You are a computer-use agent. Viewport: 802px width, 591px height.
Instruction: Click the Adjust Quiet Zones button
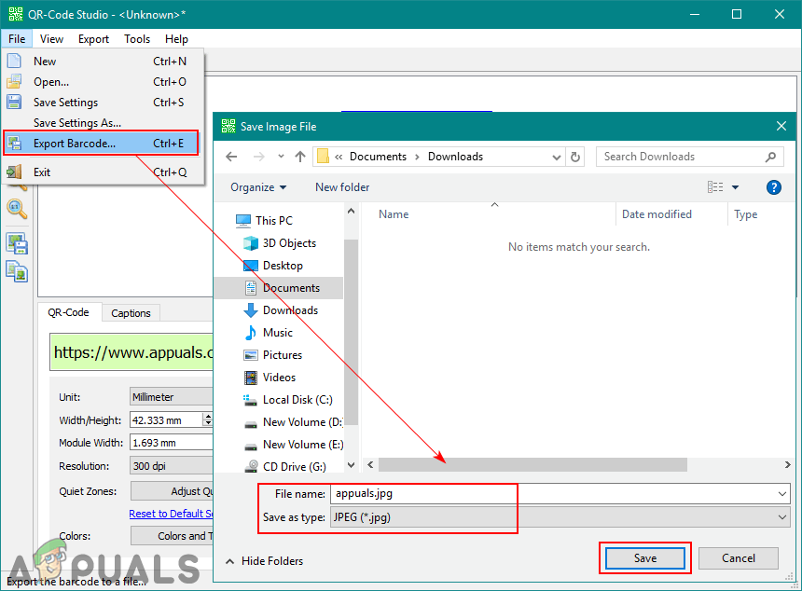click(x=172, y=491)
